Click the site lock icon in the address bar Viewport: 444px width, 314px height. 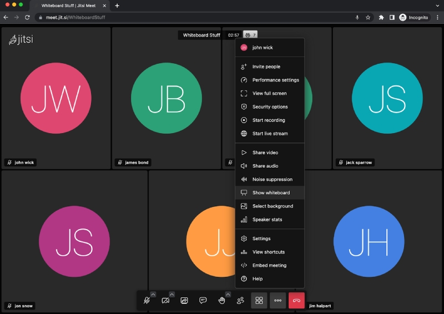(41, 17)
